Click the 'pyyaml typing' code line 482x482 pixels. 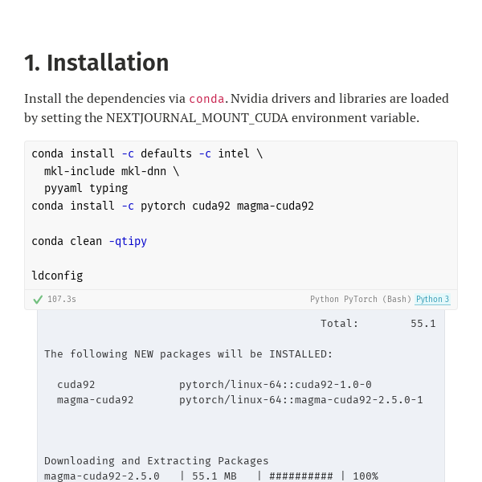tap(86, 188)
